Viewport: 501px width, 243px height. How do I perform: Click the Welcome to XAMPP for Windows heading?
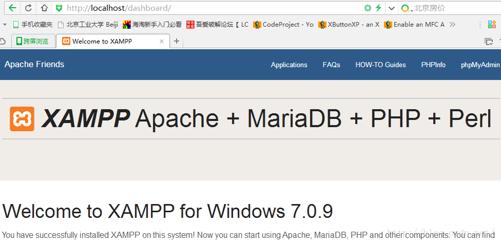click(x=167, y=211)
